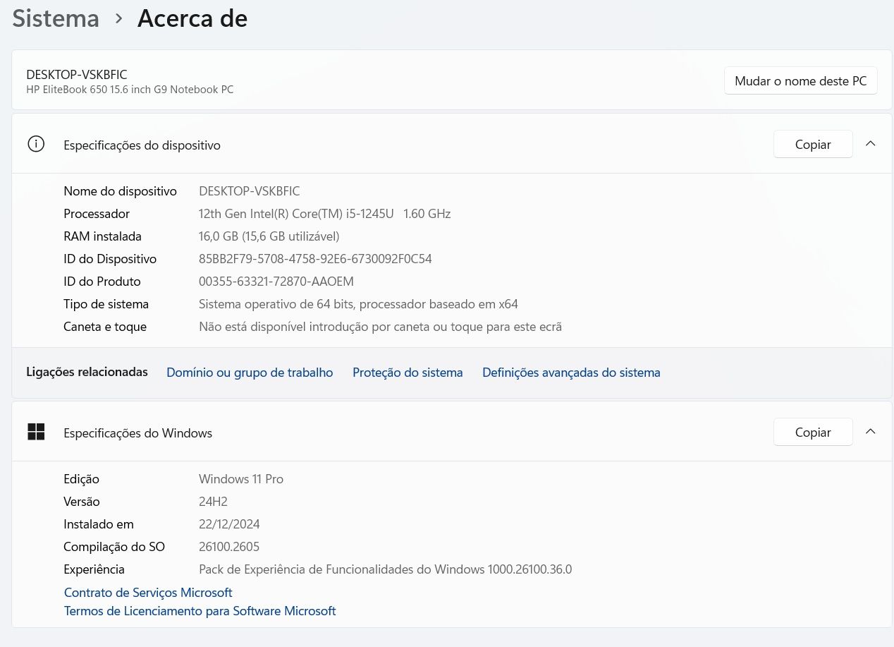Click the Tipo de sistema label
The image size is (894, 647).
tap(106, 304)
